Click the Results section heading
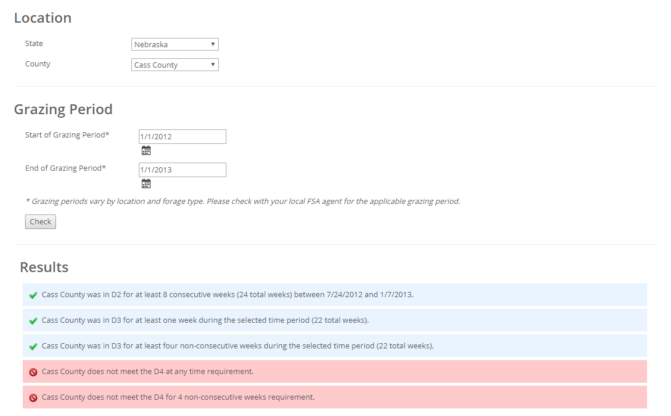Screen dimensions: 671x416 (44, 267)
